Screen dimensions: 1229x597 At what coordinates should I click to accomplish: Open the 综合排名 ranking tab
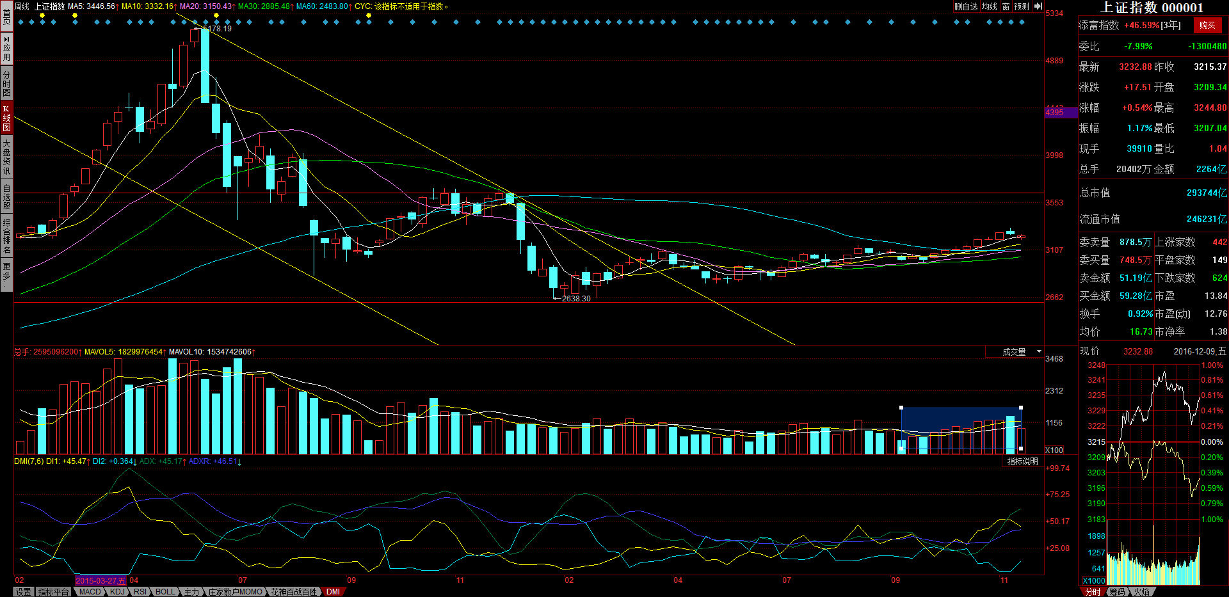pos(6,236)
